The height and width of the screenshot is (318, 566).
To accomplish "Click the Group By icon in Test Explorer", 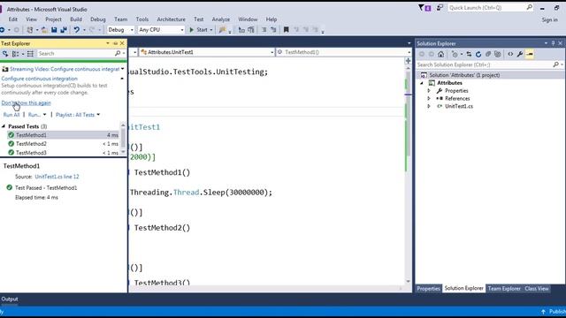I will point(16,54).
